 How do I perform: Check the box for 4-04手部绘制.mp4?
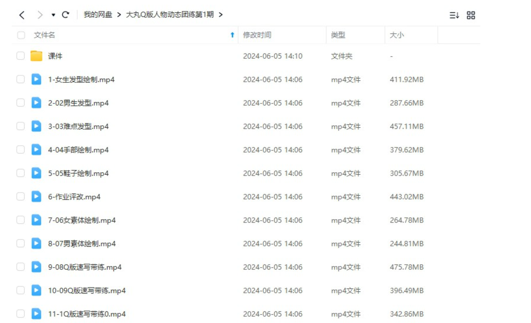click(x=21, y=149)
